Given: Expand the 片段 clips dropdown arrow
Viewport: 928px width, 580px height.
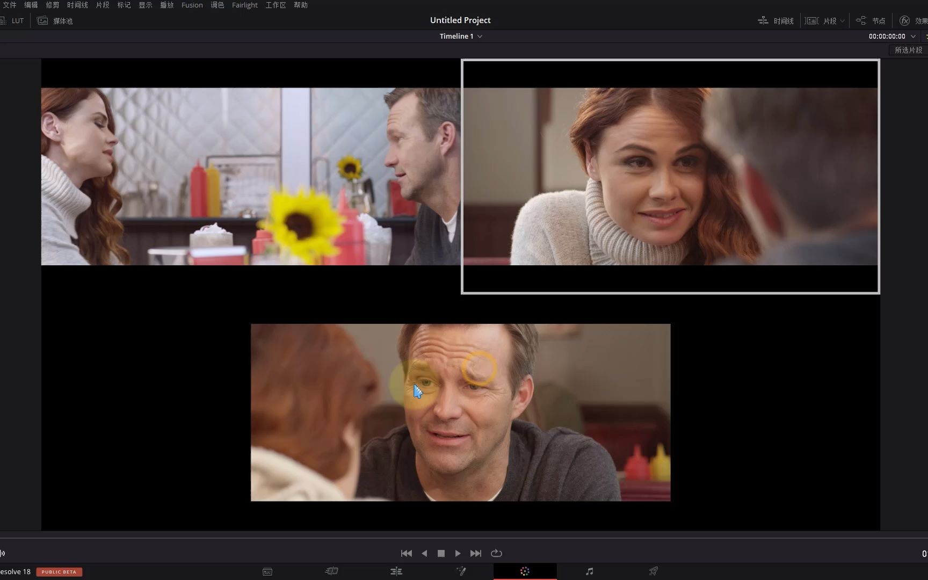Looking at the screenshot, I should pos(842,21).
